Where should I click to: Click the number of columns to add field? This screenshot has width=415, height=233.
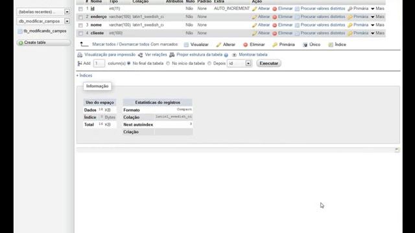99,63
